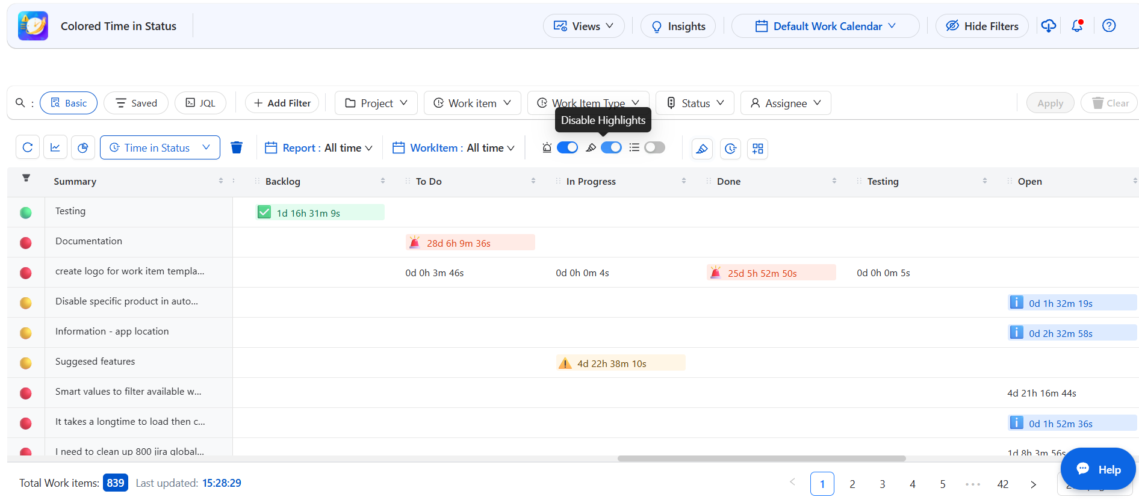Open the column layout grid icon
The width and height of the screenshot is (1139, 500).
click(758, 149)
